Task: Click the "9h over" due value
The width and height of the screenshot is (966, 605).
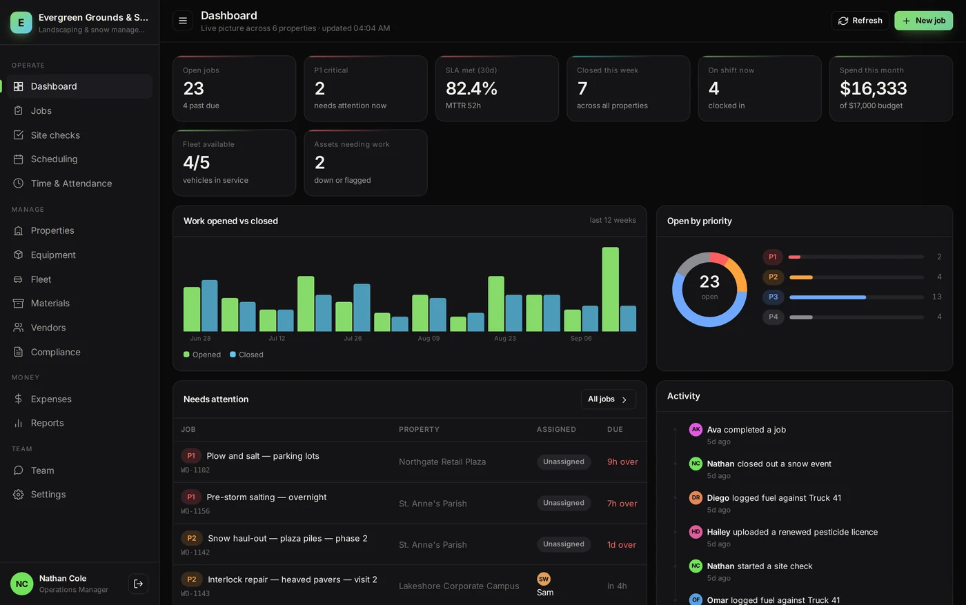Action: 622,462
